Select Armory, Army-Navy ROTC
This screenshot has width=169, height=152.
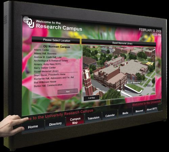coord(48,64)
